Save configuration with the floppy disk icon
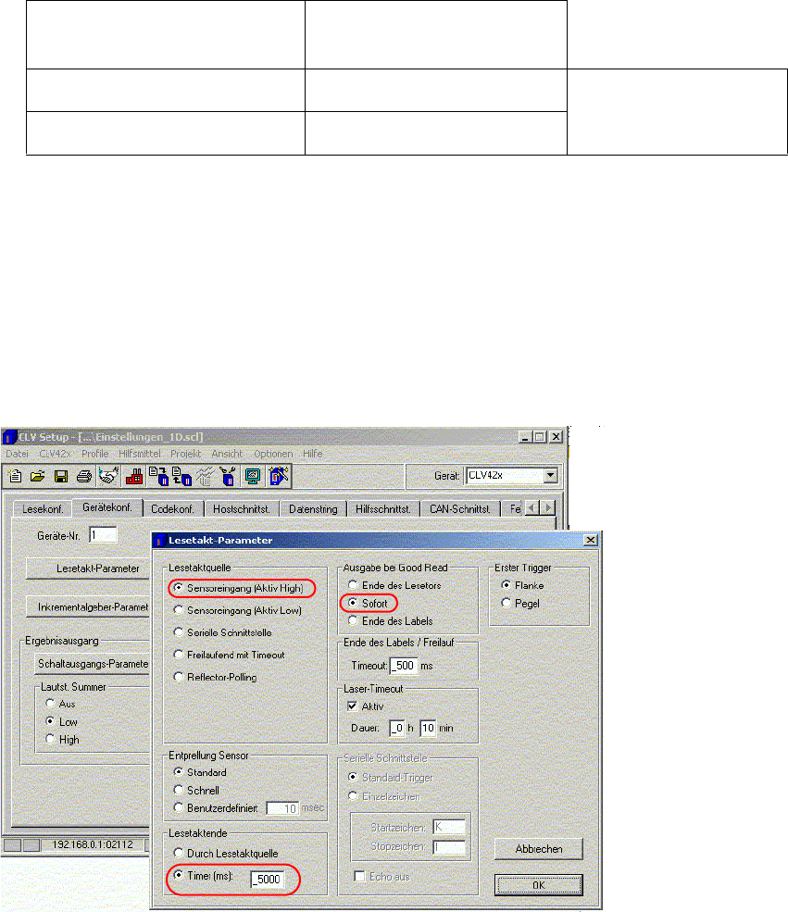 tap(61, 476)
